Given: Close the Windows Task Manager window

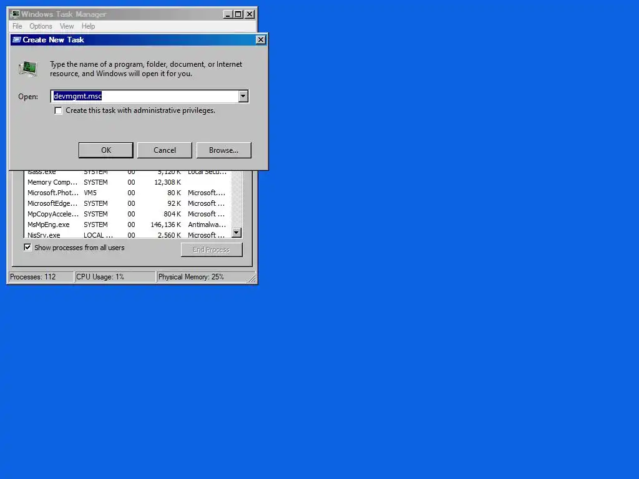Looking at the screenshot, I should (x=250, y=14).
